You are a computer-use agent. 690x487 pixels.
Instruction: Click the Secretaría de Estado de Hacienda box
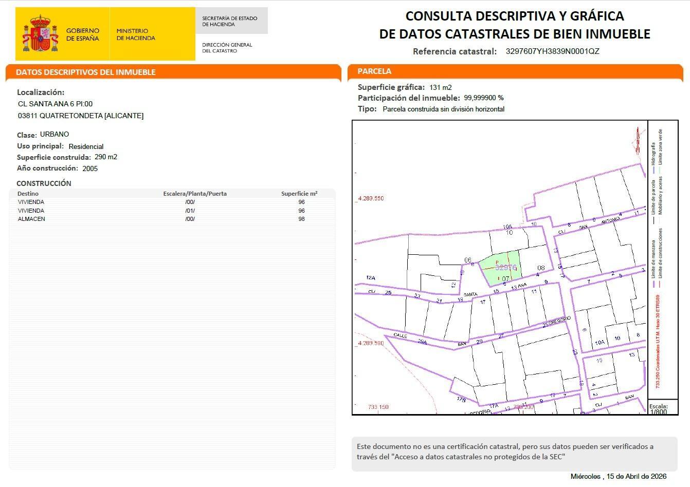pyautogui.click(x=230, y=21)
